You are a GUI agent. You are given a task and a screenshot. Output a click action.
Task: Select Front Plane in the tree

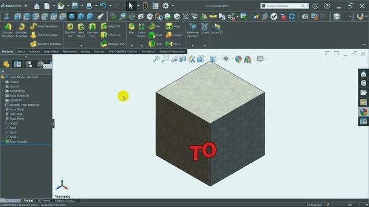click(x=17, y=109)
